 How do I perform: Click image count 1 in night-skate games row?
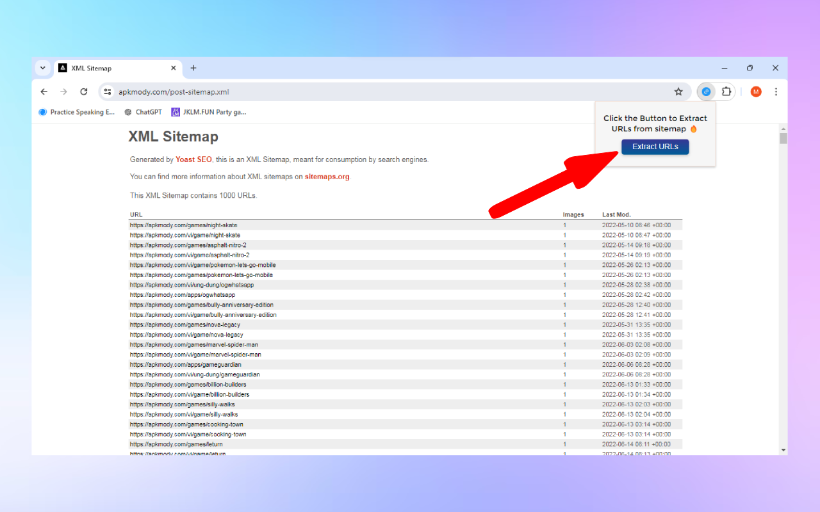pos(564,225)
